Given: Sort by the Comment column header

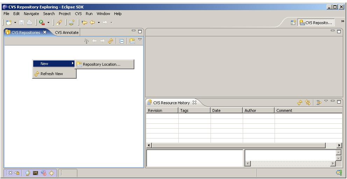Looking at the screenshot, I should click(309, 110).
